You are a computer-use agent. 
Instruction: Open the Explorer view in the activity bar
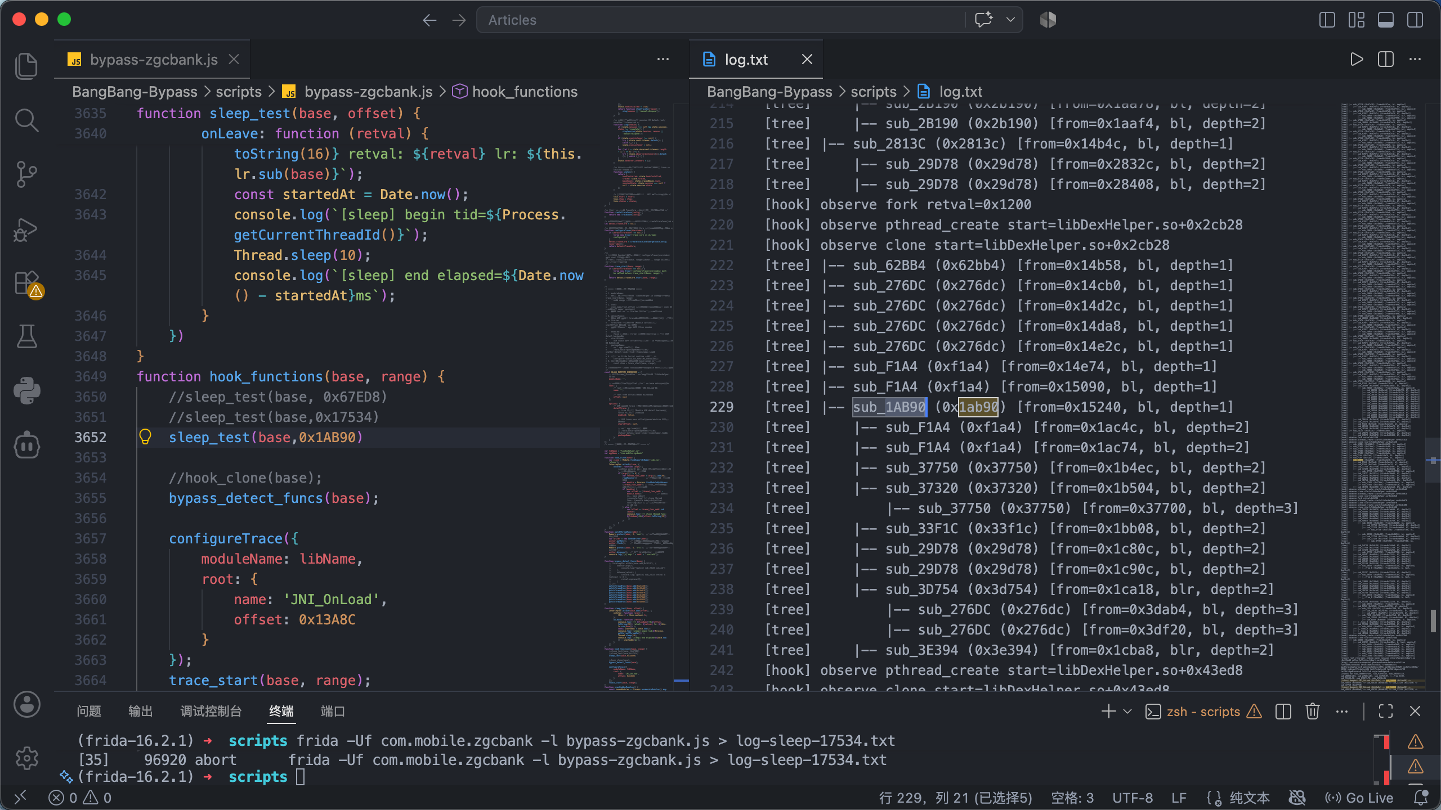click(x=26, y=66)
